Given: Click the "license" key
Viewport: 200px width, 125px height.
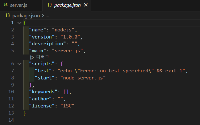Looking at the screenshot, I should point(42,106).
